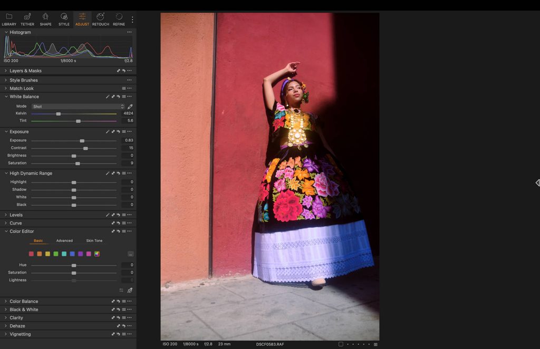Reset White Balance adjustments
Image resolution: width=540 pixels, height=349 pixels.
click(x=118, y=96)
